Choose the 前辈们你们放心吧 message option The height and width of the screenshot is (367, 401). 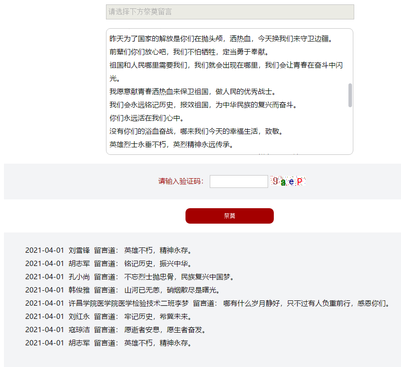(x=189, y=52)
